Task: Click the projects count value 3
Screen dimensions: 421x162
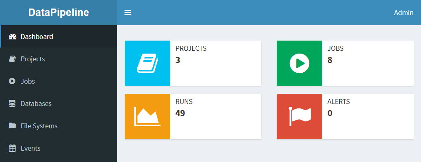Action: [178, 60]
